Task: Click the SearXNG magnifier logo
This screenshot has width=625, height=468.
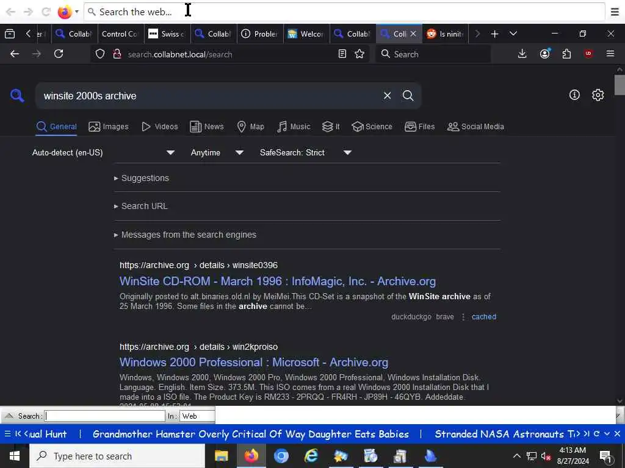Action: coord(17,96)
